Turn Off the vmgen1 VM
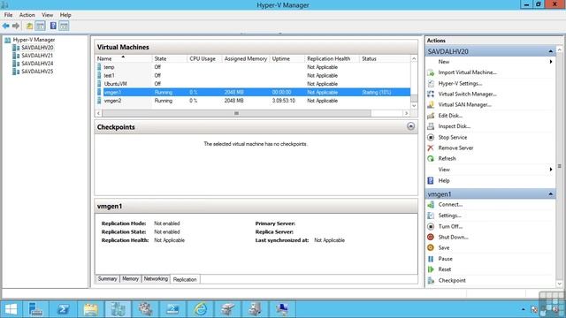Screen dimensions: 566x318 (450, 226)
